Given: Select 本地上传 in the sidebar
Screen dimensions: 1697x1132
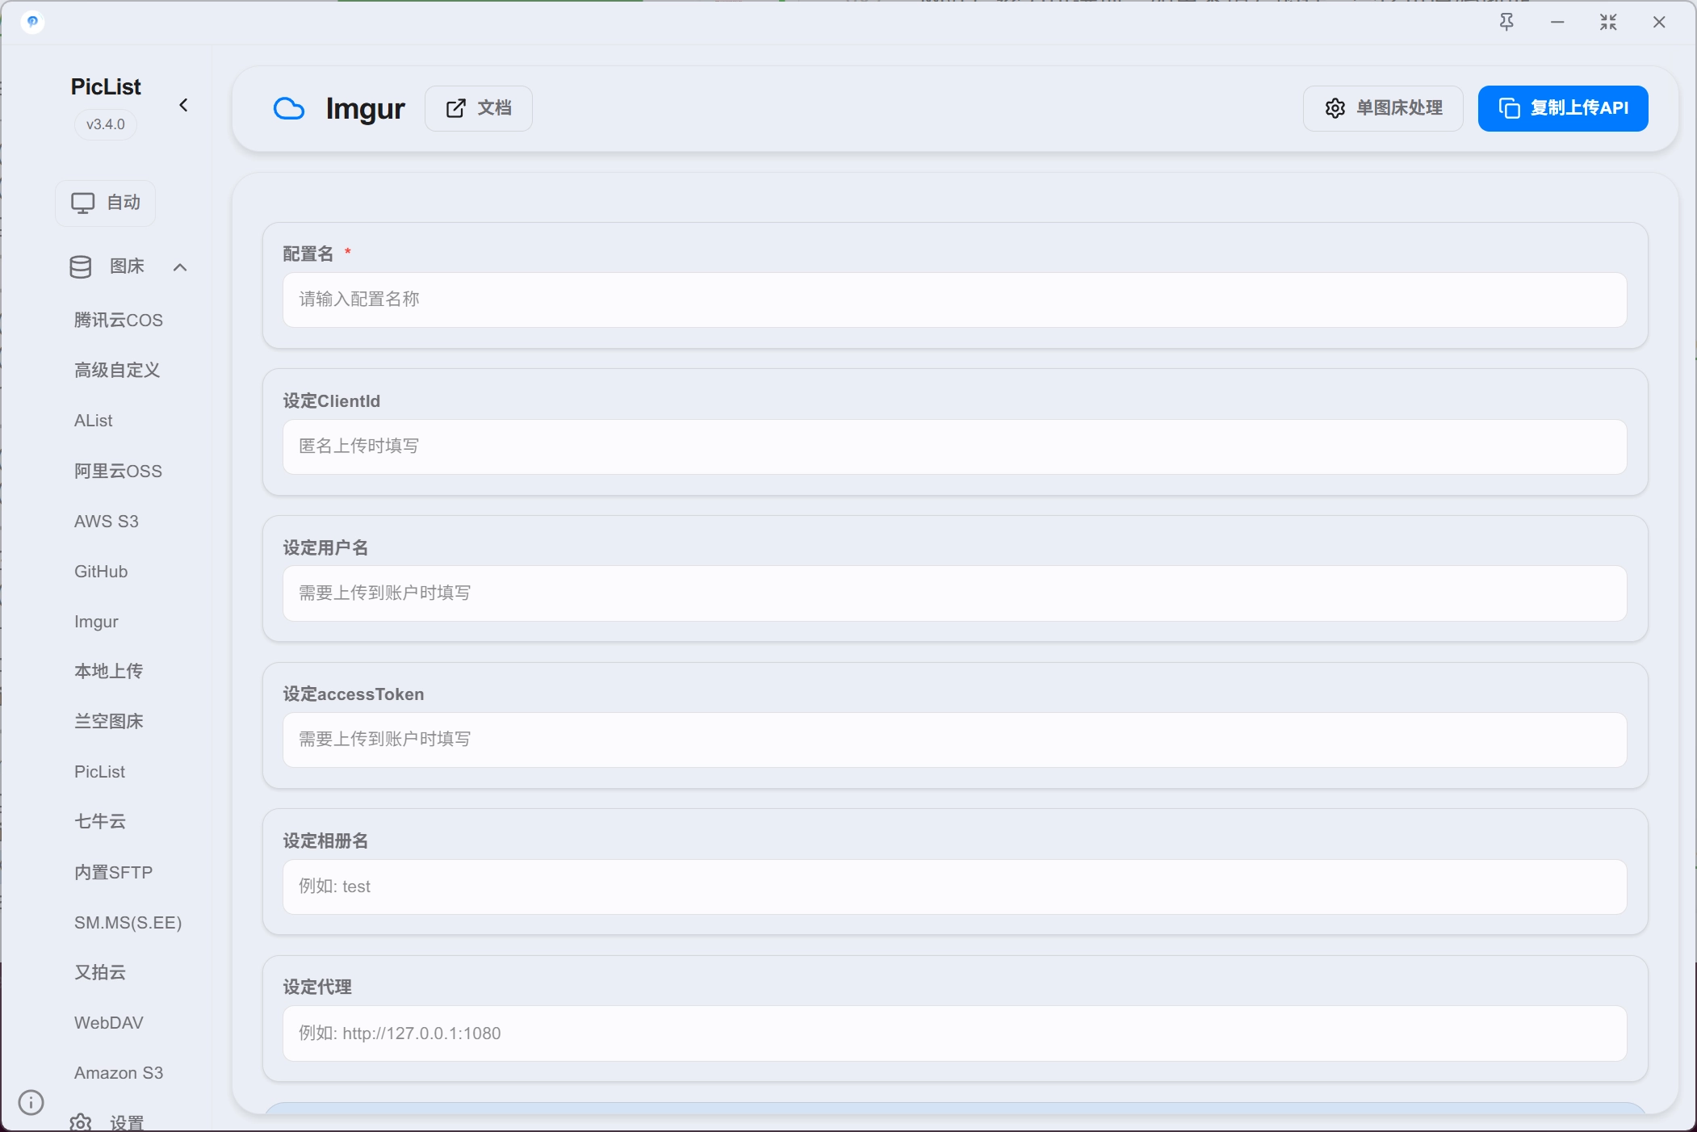Looking at the screenshot, I should tap(108, 672).
